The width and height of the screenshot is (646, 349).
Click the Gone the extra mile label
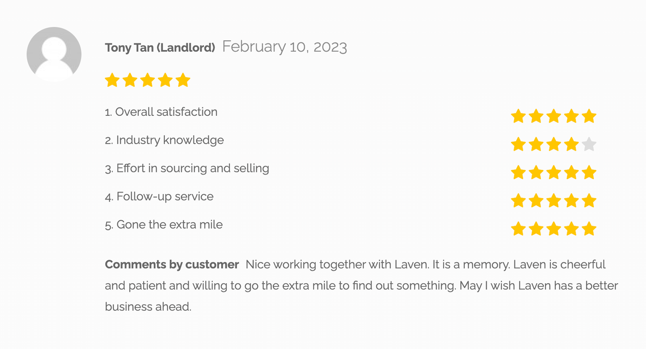point(164,225)
